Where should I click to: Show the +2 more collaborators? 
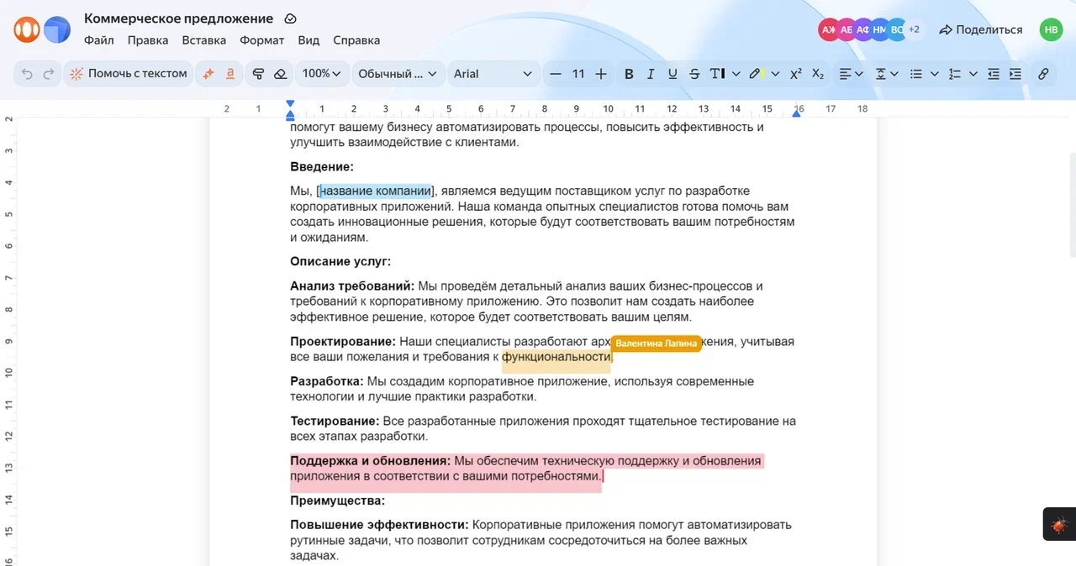click(x=914, y=29)
